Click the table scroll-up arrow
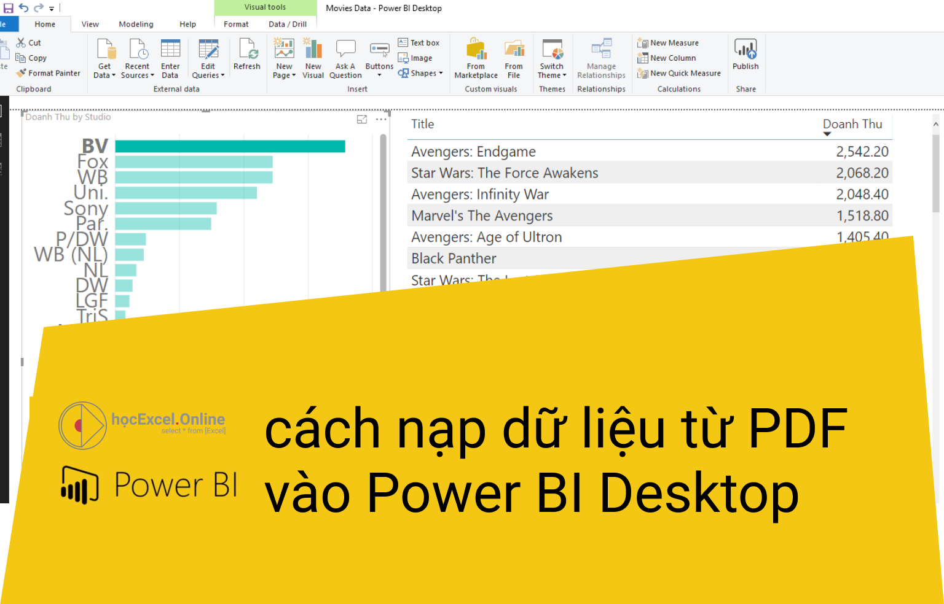944x604 pixels. [936, 124]
